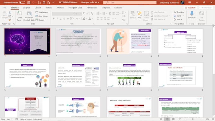Open the File tab
Viewport: 215px width, 121px height.
(x=4, y=8)
